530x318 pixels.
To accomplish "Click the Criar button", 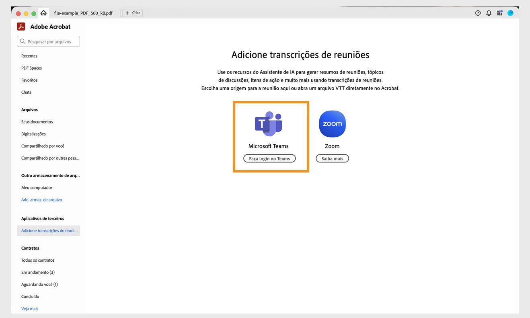I will [132, 13].
